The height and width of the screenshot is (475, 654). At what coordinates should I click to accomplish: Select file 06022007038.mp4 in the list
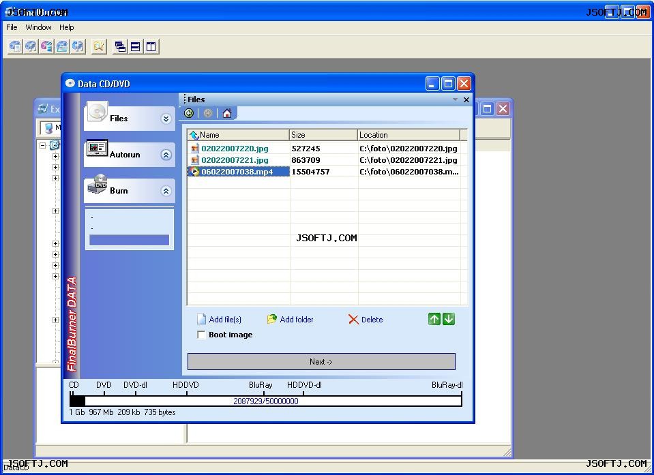[x=237, y=172]
